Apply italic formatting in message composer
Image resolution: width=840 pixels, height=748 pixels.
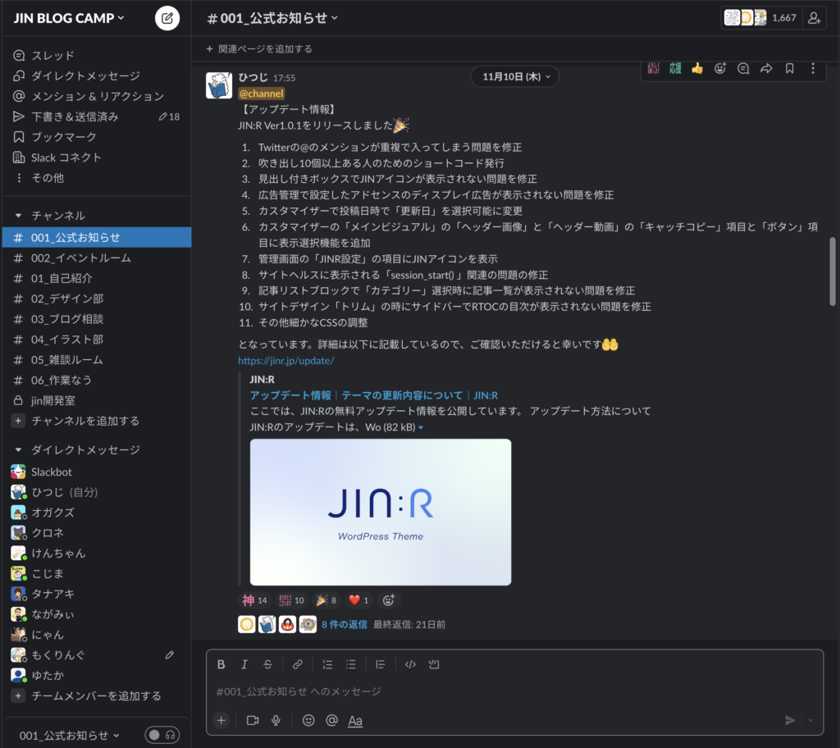click(x=244, y=664)
